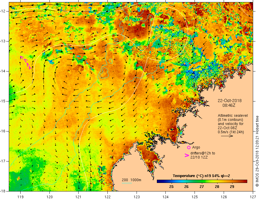Click the '200 1000m' depth contour label
Viewport: 259px width, 200px height.
click(132, 180)
